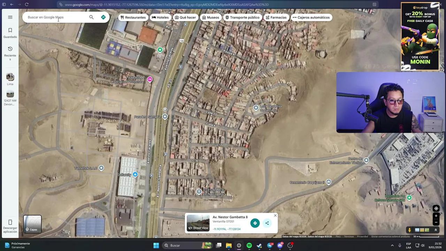Screen dimensions: 446x251
Task: Open the Capas layers switcher
Action: coord(32,224)
